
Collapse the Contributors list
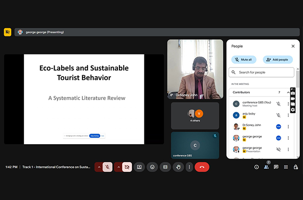[288, 92]
